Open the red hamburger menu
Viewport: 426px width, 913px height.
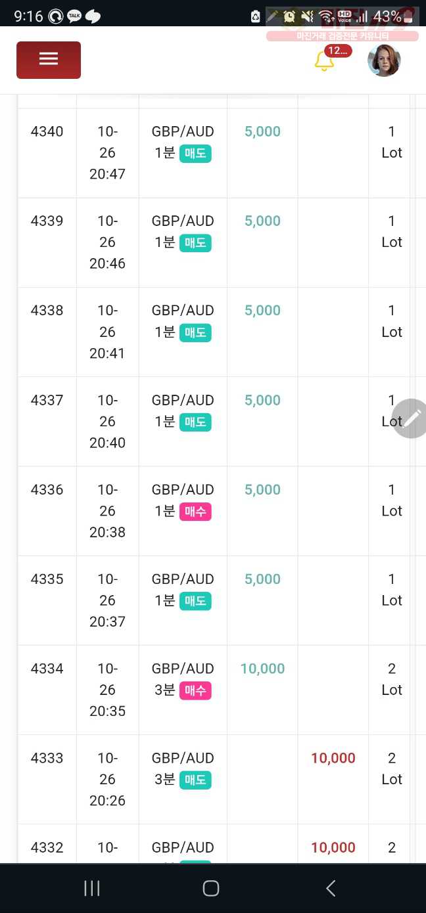[49, 60]
